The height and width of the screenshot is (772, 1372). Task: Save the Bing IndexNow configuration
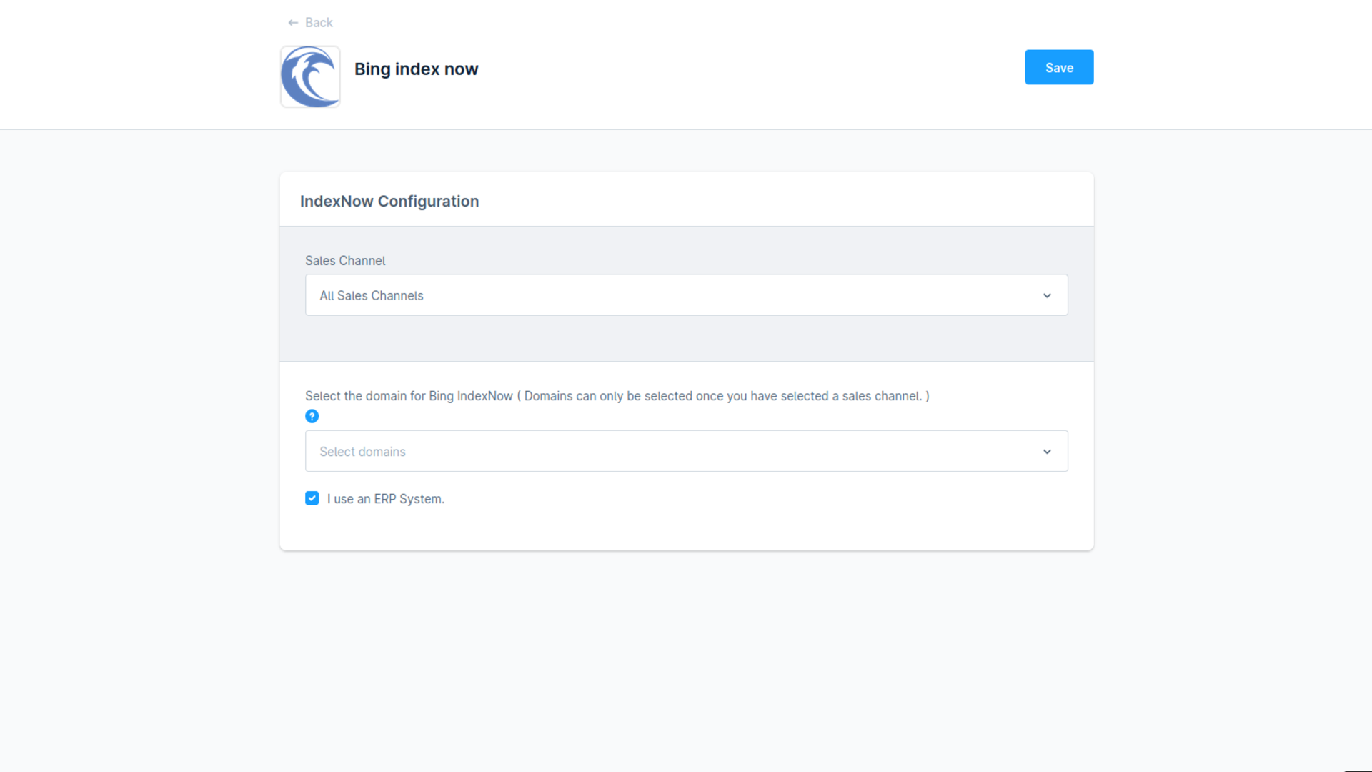click(x=1058, y=67)
